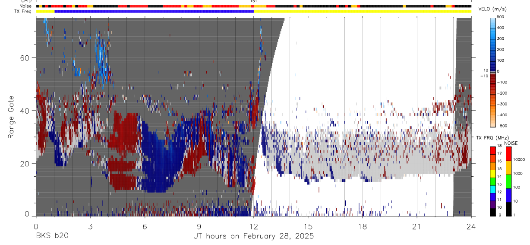The width and height of the screenshot is (530, 245).
Task: Select velocity scale label 500
Action: point(501,17)
